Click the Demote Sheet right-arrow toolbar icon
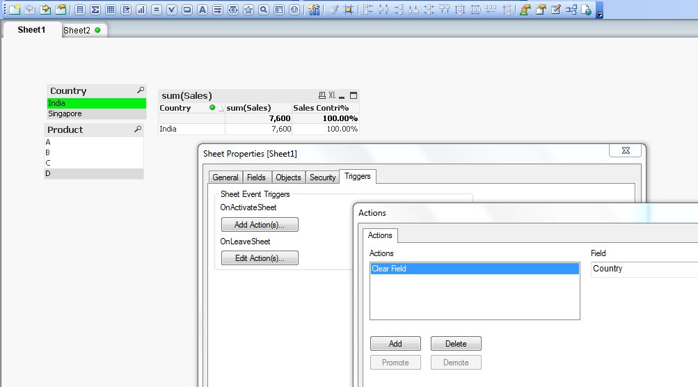Image resolution: width=698 pixels, height=387 pixels. (45, 9)
